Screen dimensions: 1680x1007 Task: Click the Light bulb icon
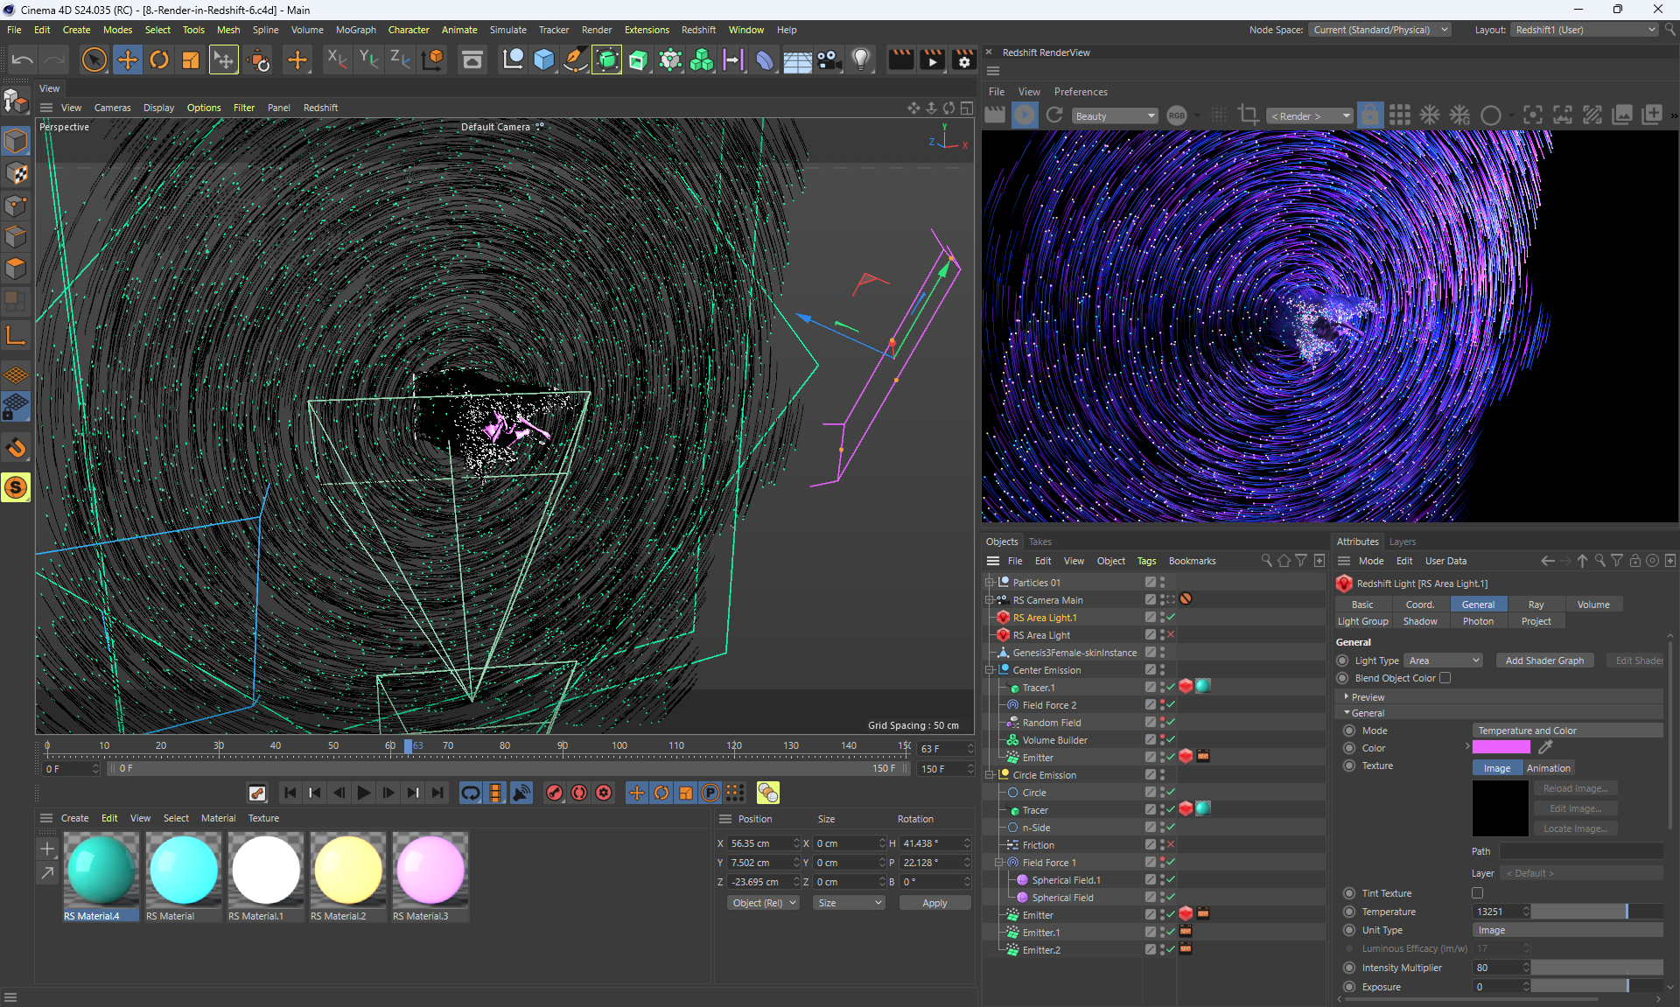coord(862,60)
